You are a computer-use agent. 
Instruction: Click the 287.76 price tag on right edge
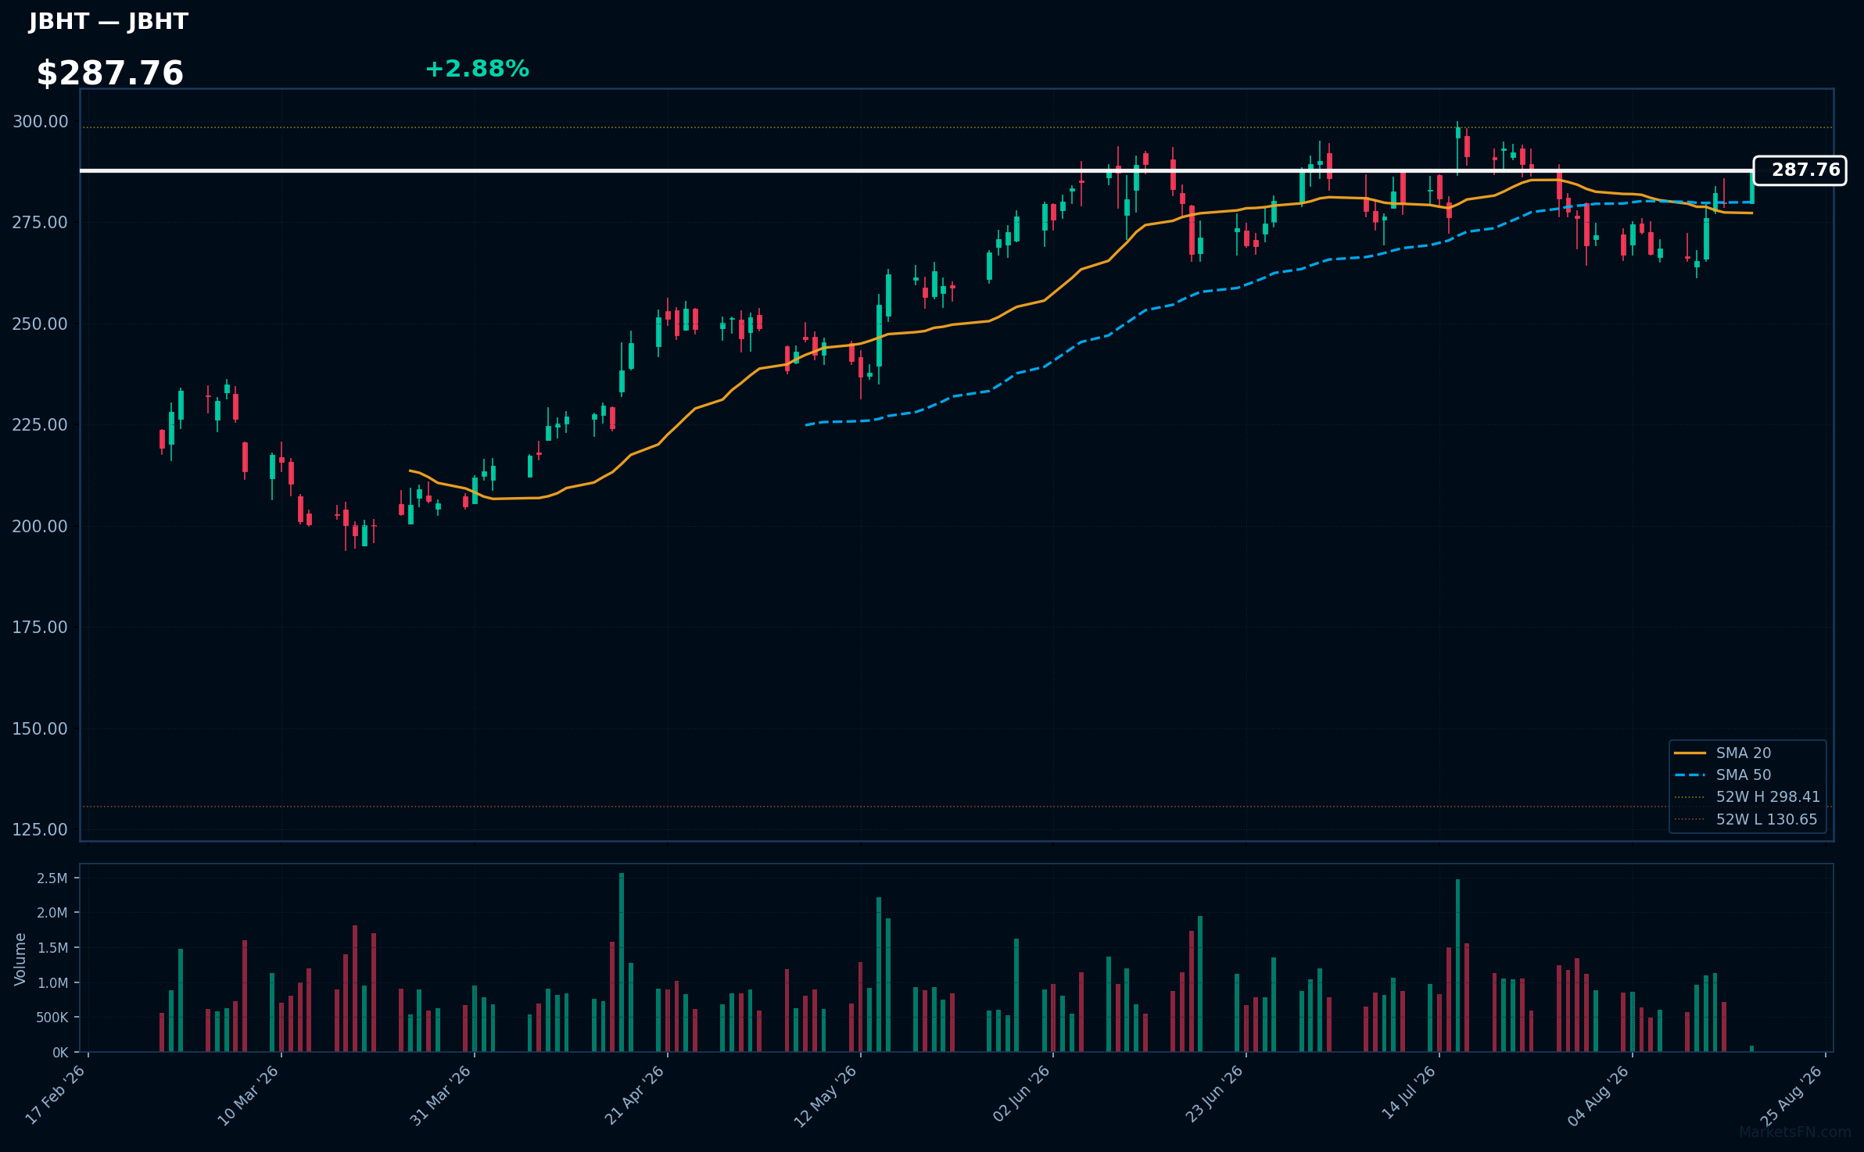[x=1800, y=170]
